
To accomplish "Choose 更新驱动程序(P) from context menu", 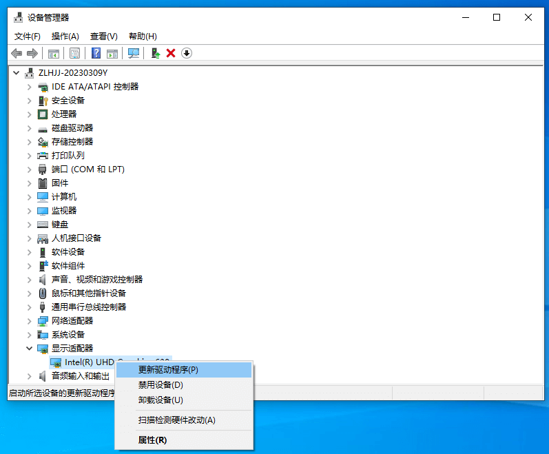I will [184, 370].
